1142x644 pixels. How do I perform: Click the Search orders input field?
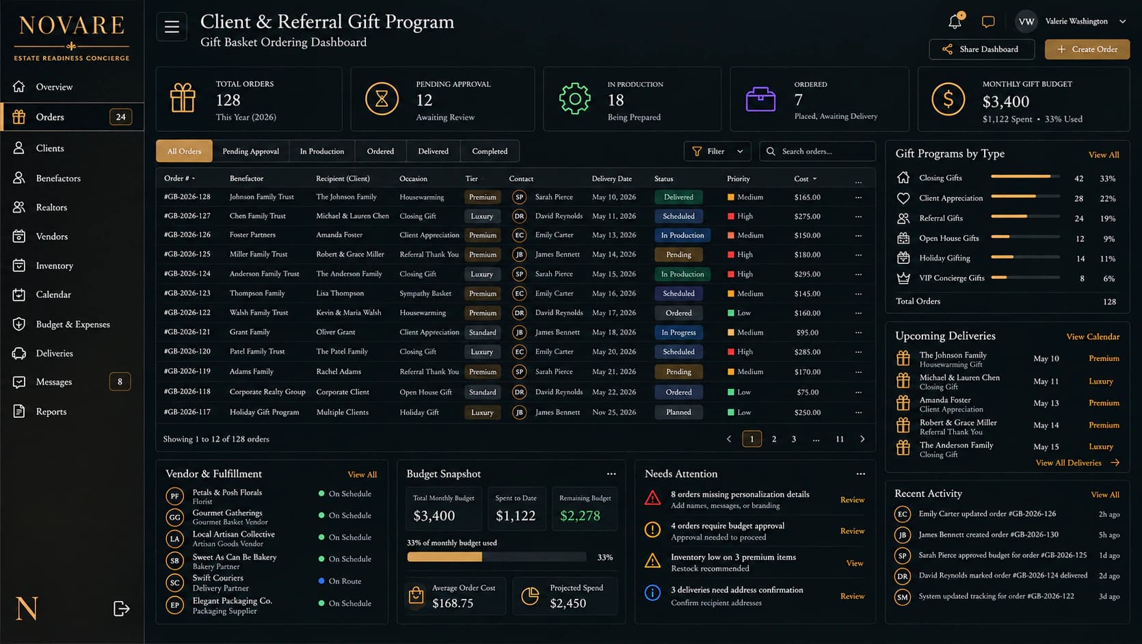pyautogui.click(x=817, y=151)
